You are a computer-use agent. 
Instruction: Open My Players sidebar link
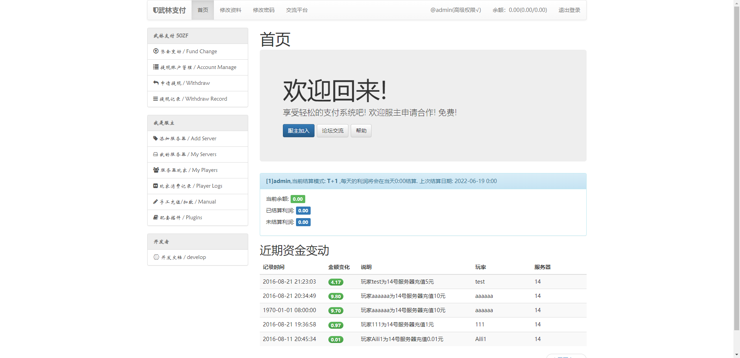(198, 170)
